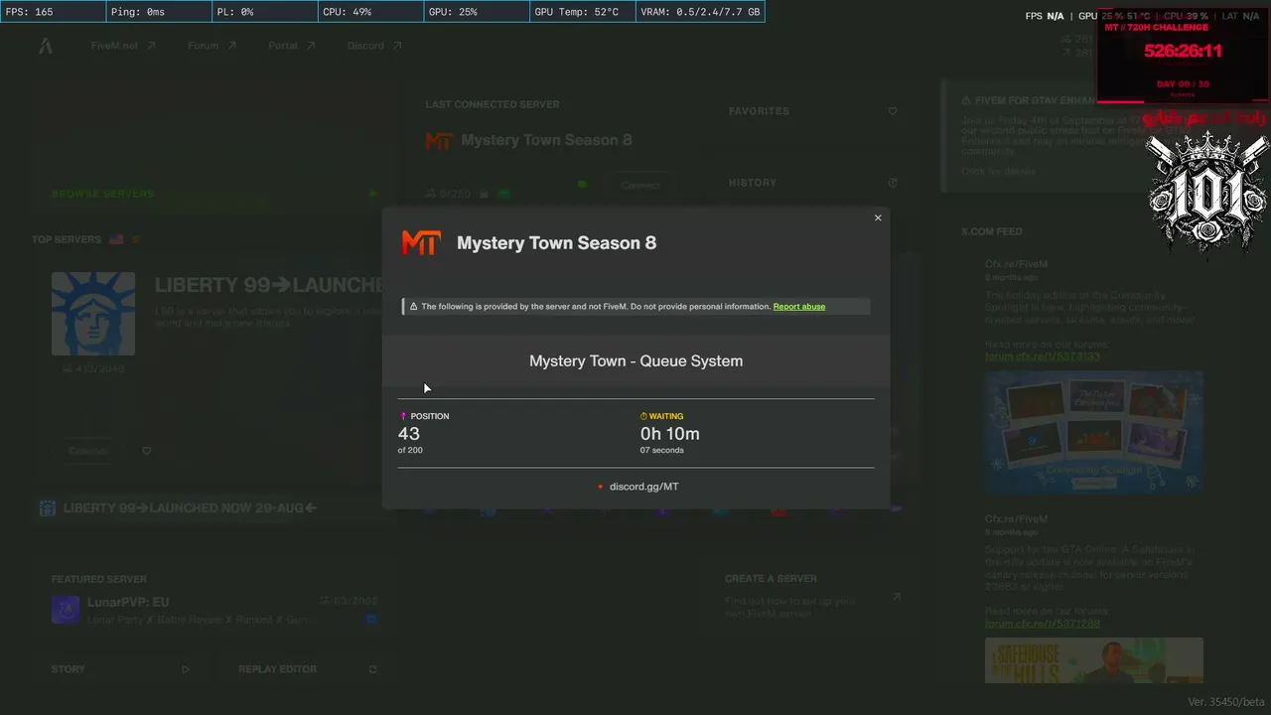The image size is (1271, 715).
Task: Open the Statue of Liberty server thumbnail
Action: coord(93,314)
